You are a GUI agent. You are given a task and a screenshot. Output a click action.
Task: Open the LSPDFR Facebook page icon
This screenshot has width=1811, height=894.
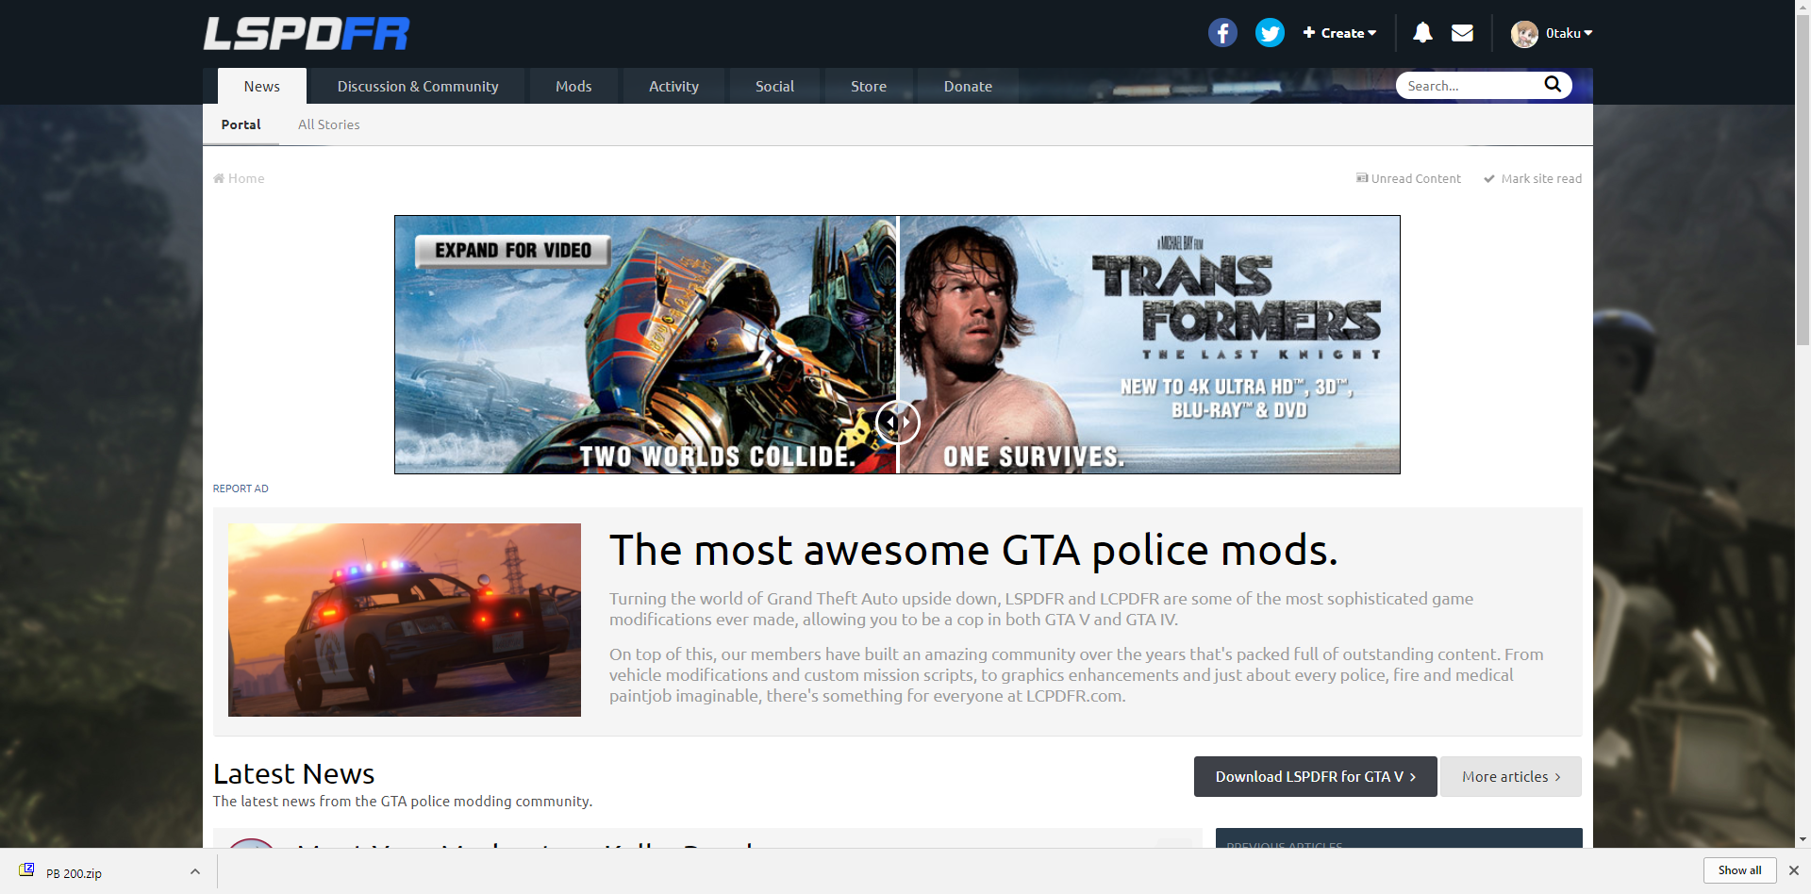(x=1222, y=33)
